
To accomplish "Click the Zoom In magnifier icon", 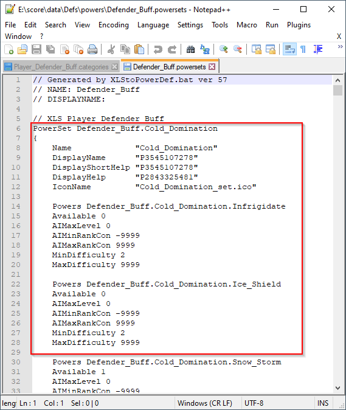I will click(x=224, y=49).
